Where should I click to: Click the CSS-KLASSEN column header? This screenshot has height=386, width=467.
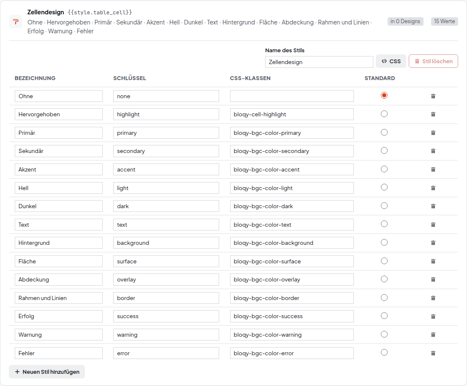pyautogui.click(x=250, y=78)
